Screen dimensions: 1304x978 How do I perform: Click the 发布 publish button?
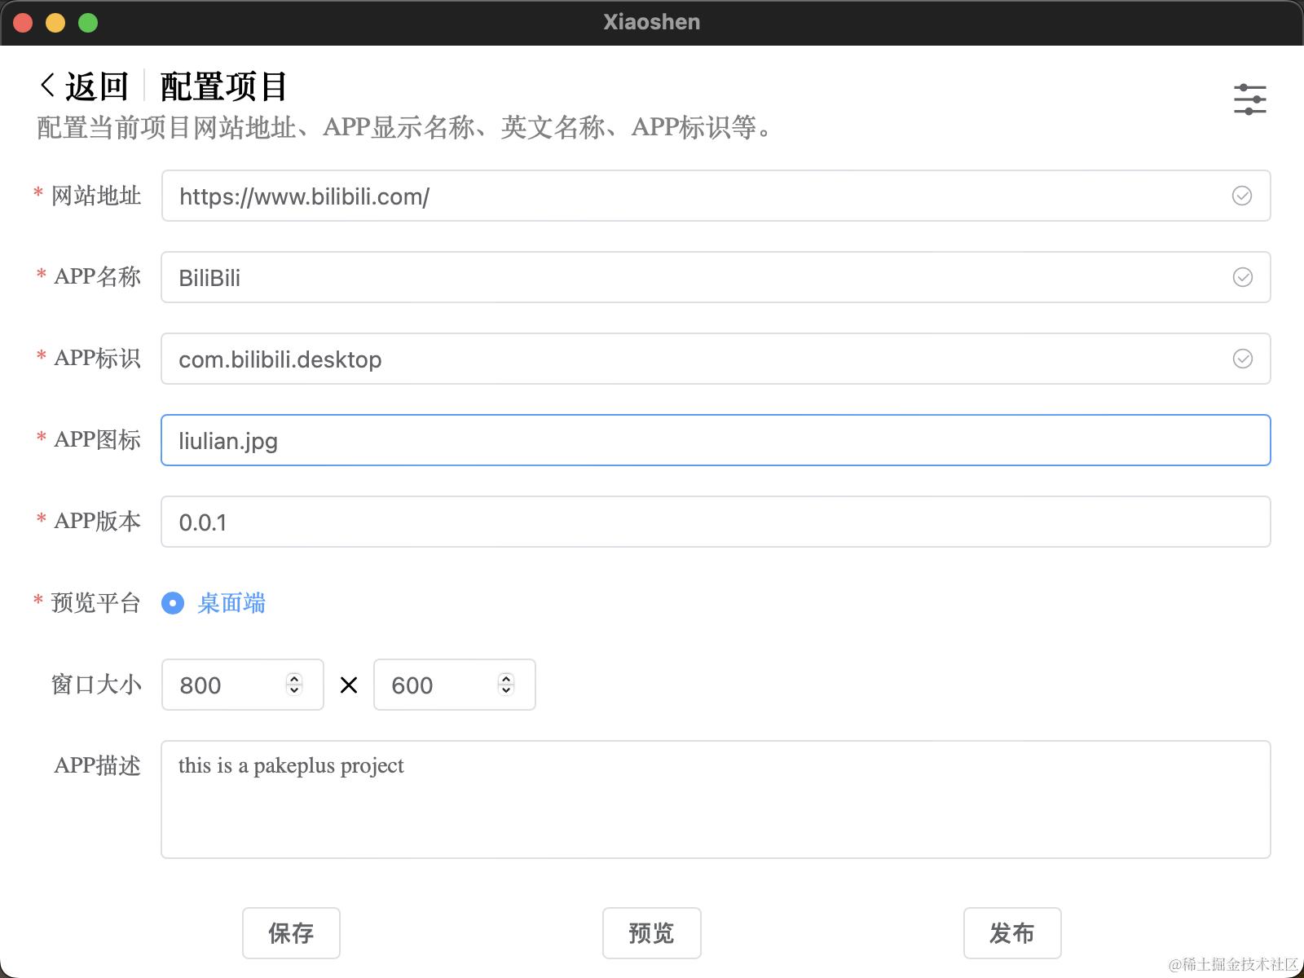click(1012, 932)
